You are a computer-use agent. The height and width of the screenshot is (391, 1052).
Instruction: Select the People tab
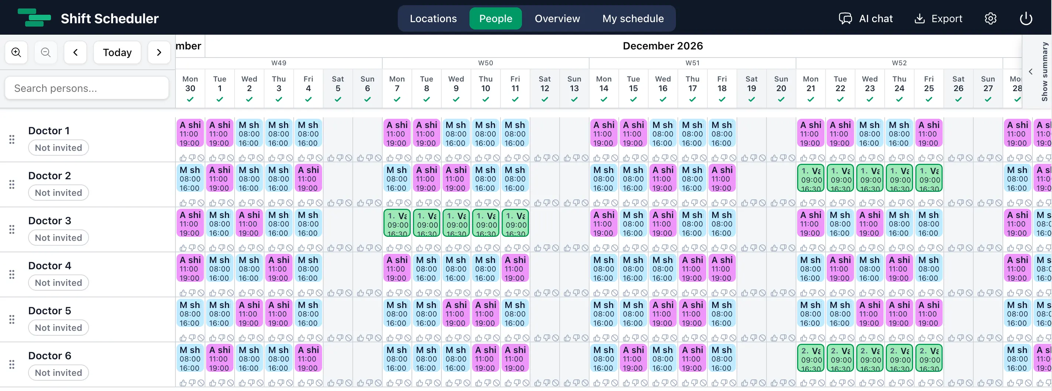(x=495, y=18)
